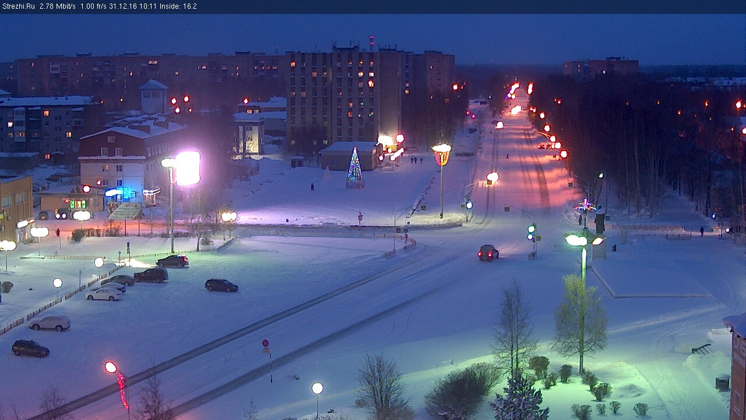746x420 pixels.
Task: Click the "1.00 fr/s" frame rate readout
Action: pos(93,6)
